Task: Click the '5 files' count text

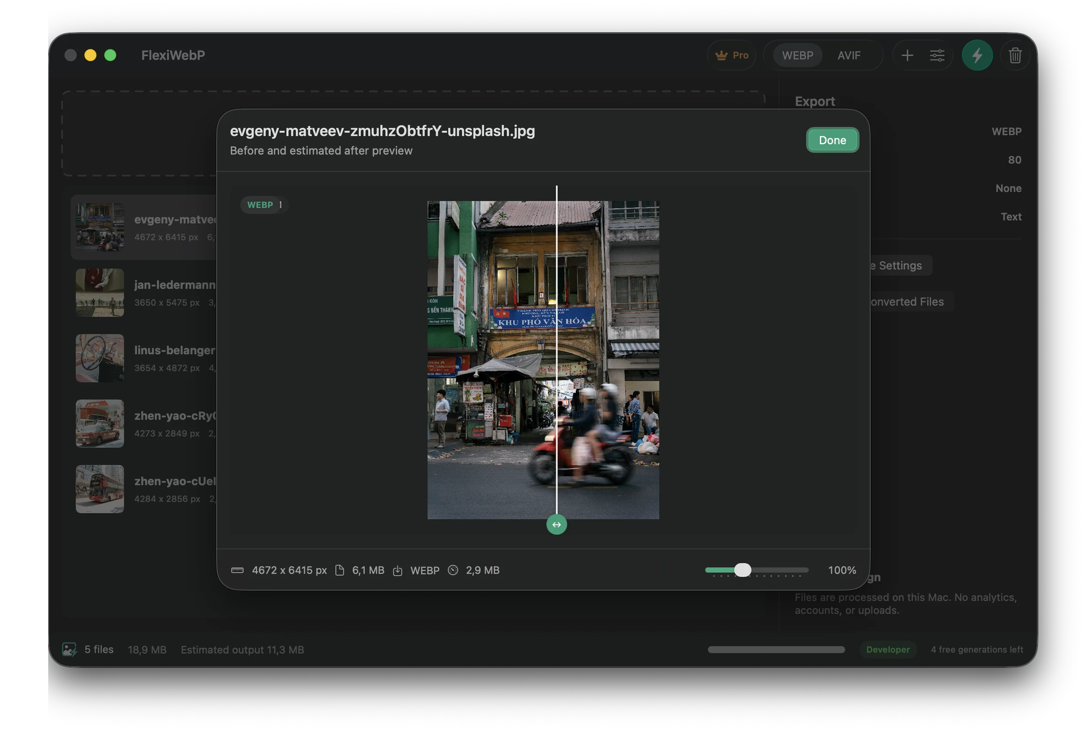Action: [99, 650]
